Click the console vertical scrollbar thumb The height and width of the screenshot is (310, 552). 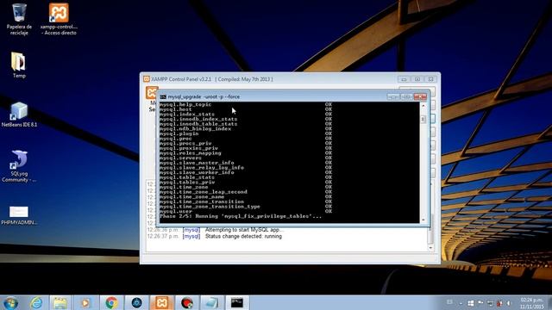tap(423, 120)
